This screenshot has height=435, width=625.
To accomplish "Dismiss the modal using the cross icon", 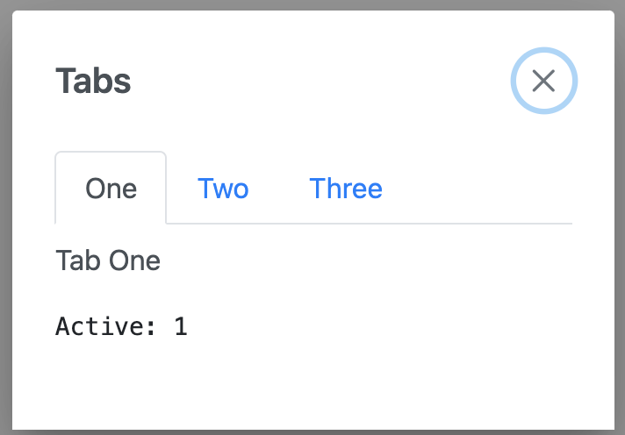I will pyautogui.click(x=544, y=81).
